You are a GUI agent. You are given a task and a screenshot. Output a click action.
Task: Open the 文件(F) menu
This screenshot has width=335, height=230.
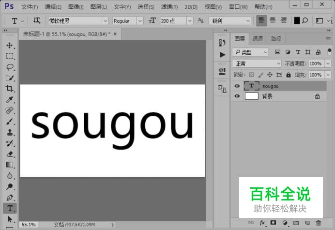[30, 7]
